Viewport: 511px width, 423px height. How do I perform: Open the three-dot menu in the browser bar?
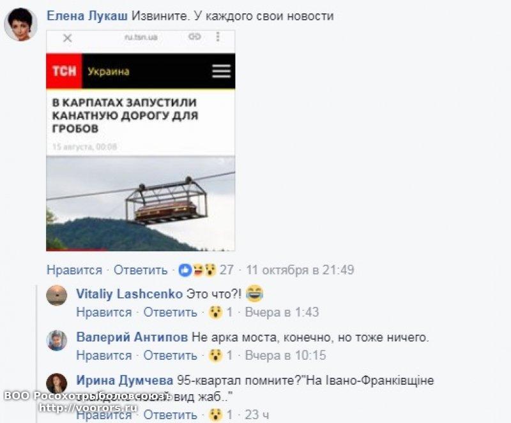[x=218, y=36]
